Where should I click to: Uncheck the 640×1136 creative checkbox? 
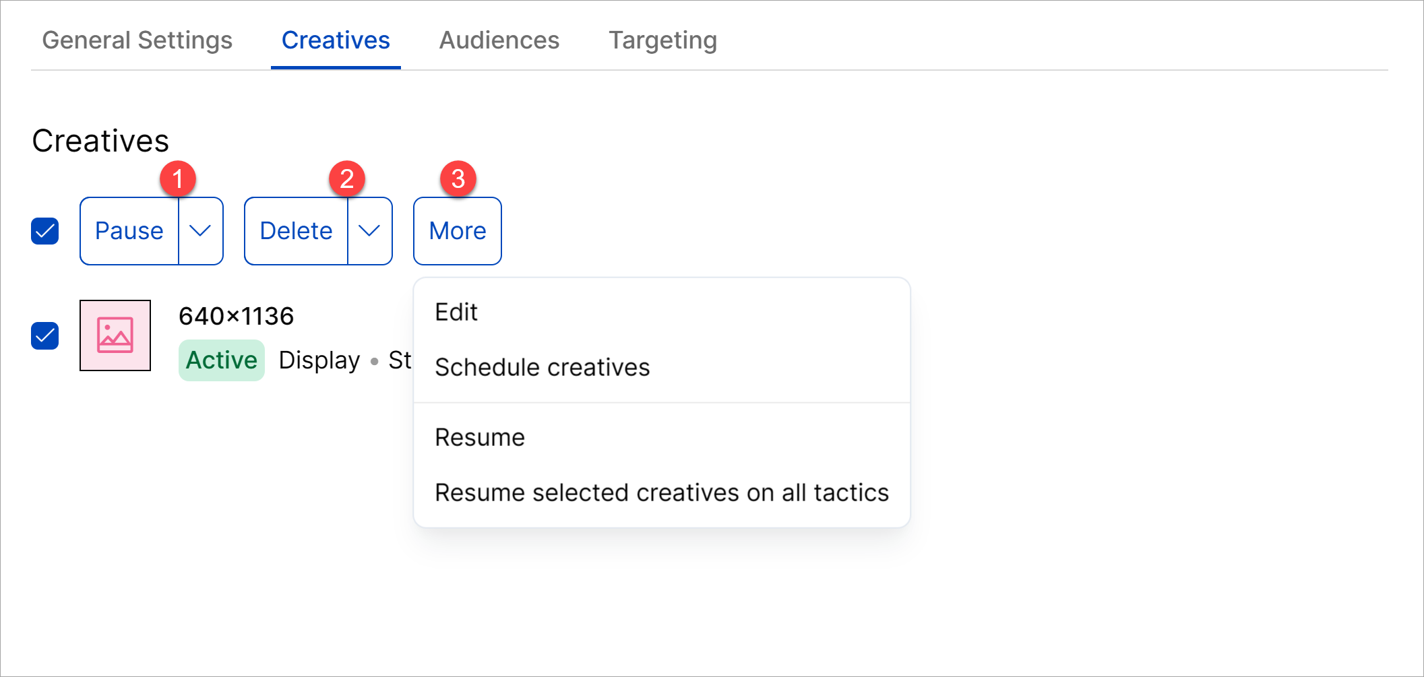(45, 335)
